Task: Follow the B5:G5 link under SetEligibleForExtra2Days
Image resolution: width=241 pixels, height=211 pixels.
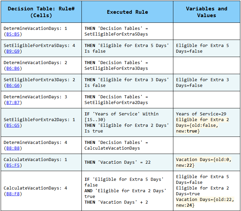Action: point(13,125)
